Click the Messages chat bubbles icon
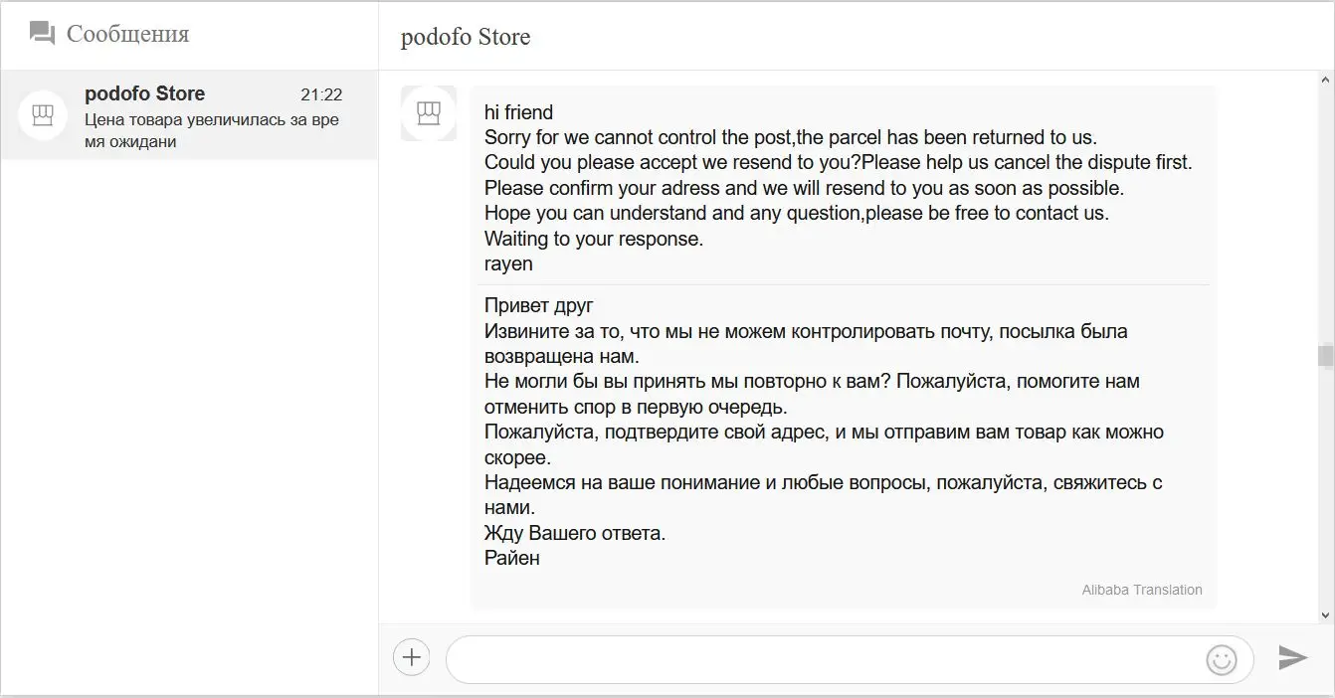1335x698 pixels. point(42,34)
